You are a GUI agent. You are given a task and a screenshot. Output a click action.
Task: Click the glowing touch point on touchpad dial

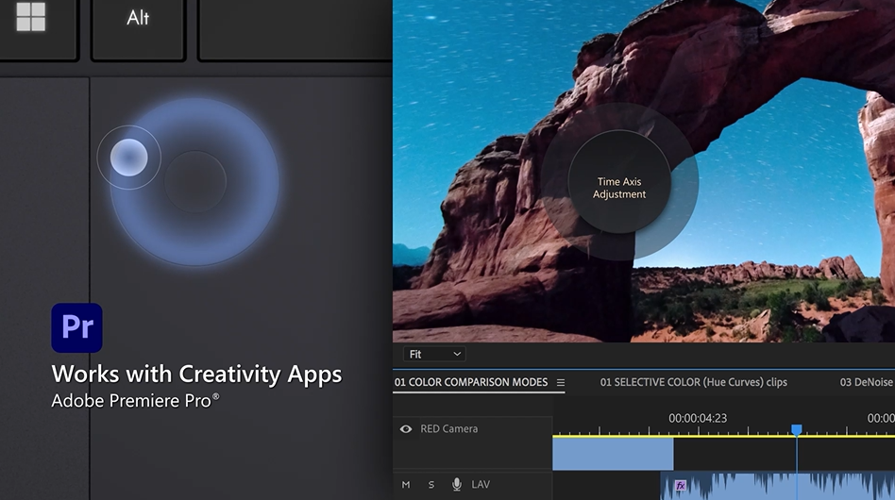[128, 158]
